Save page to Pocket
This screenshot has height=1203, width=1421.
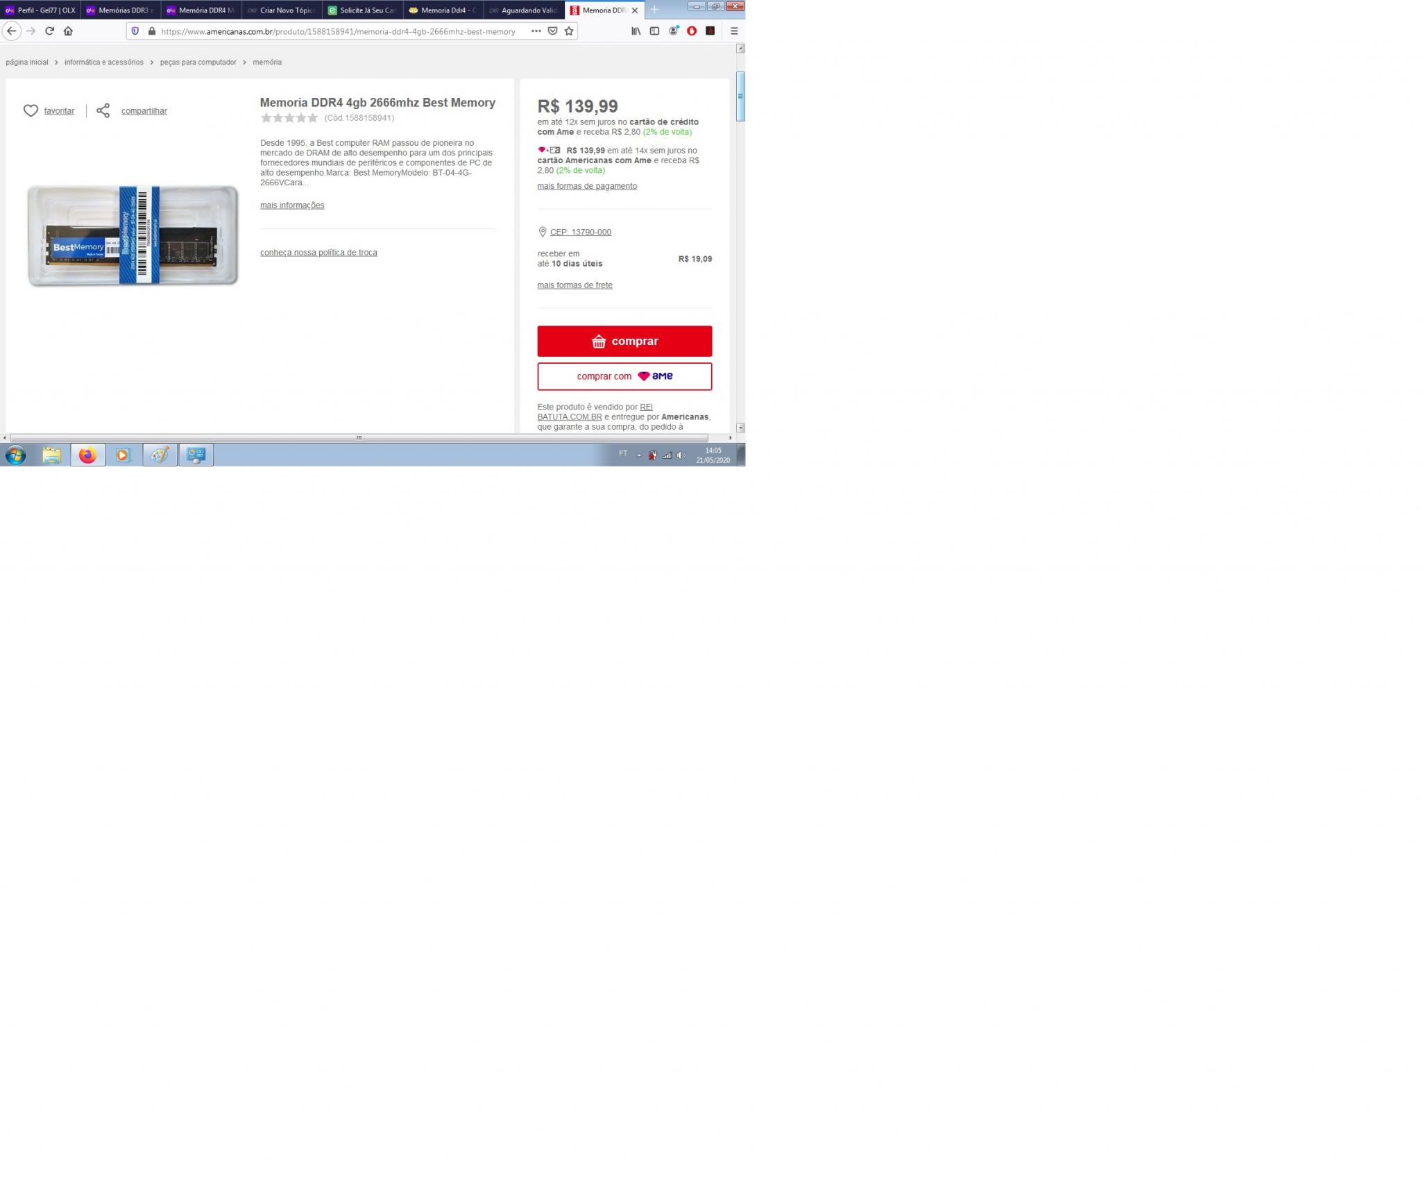552,31
